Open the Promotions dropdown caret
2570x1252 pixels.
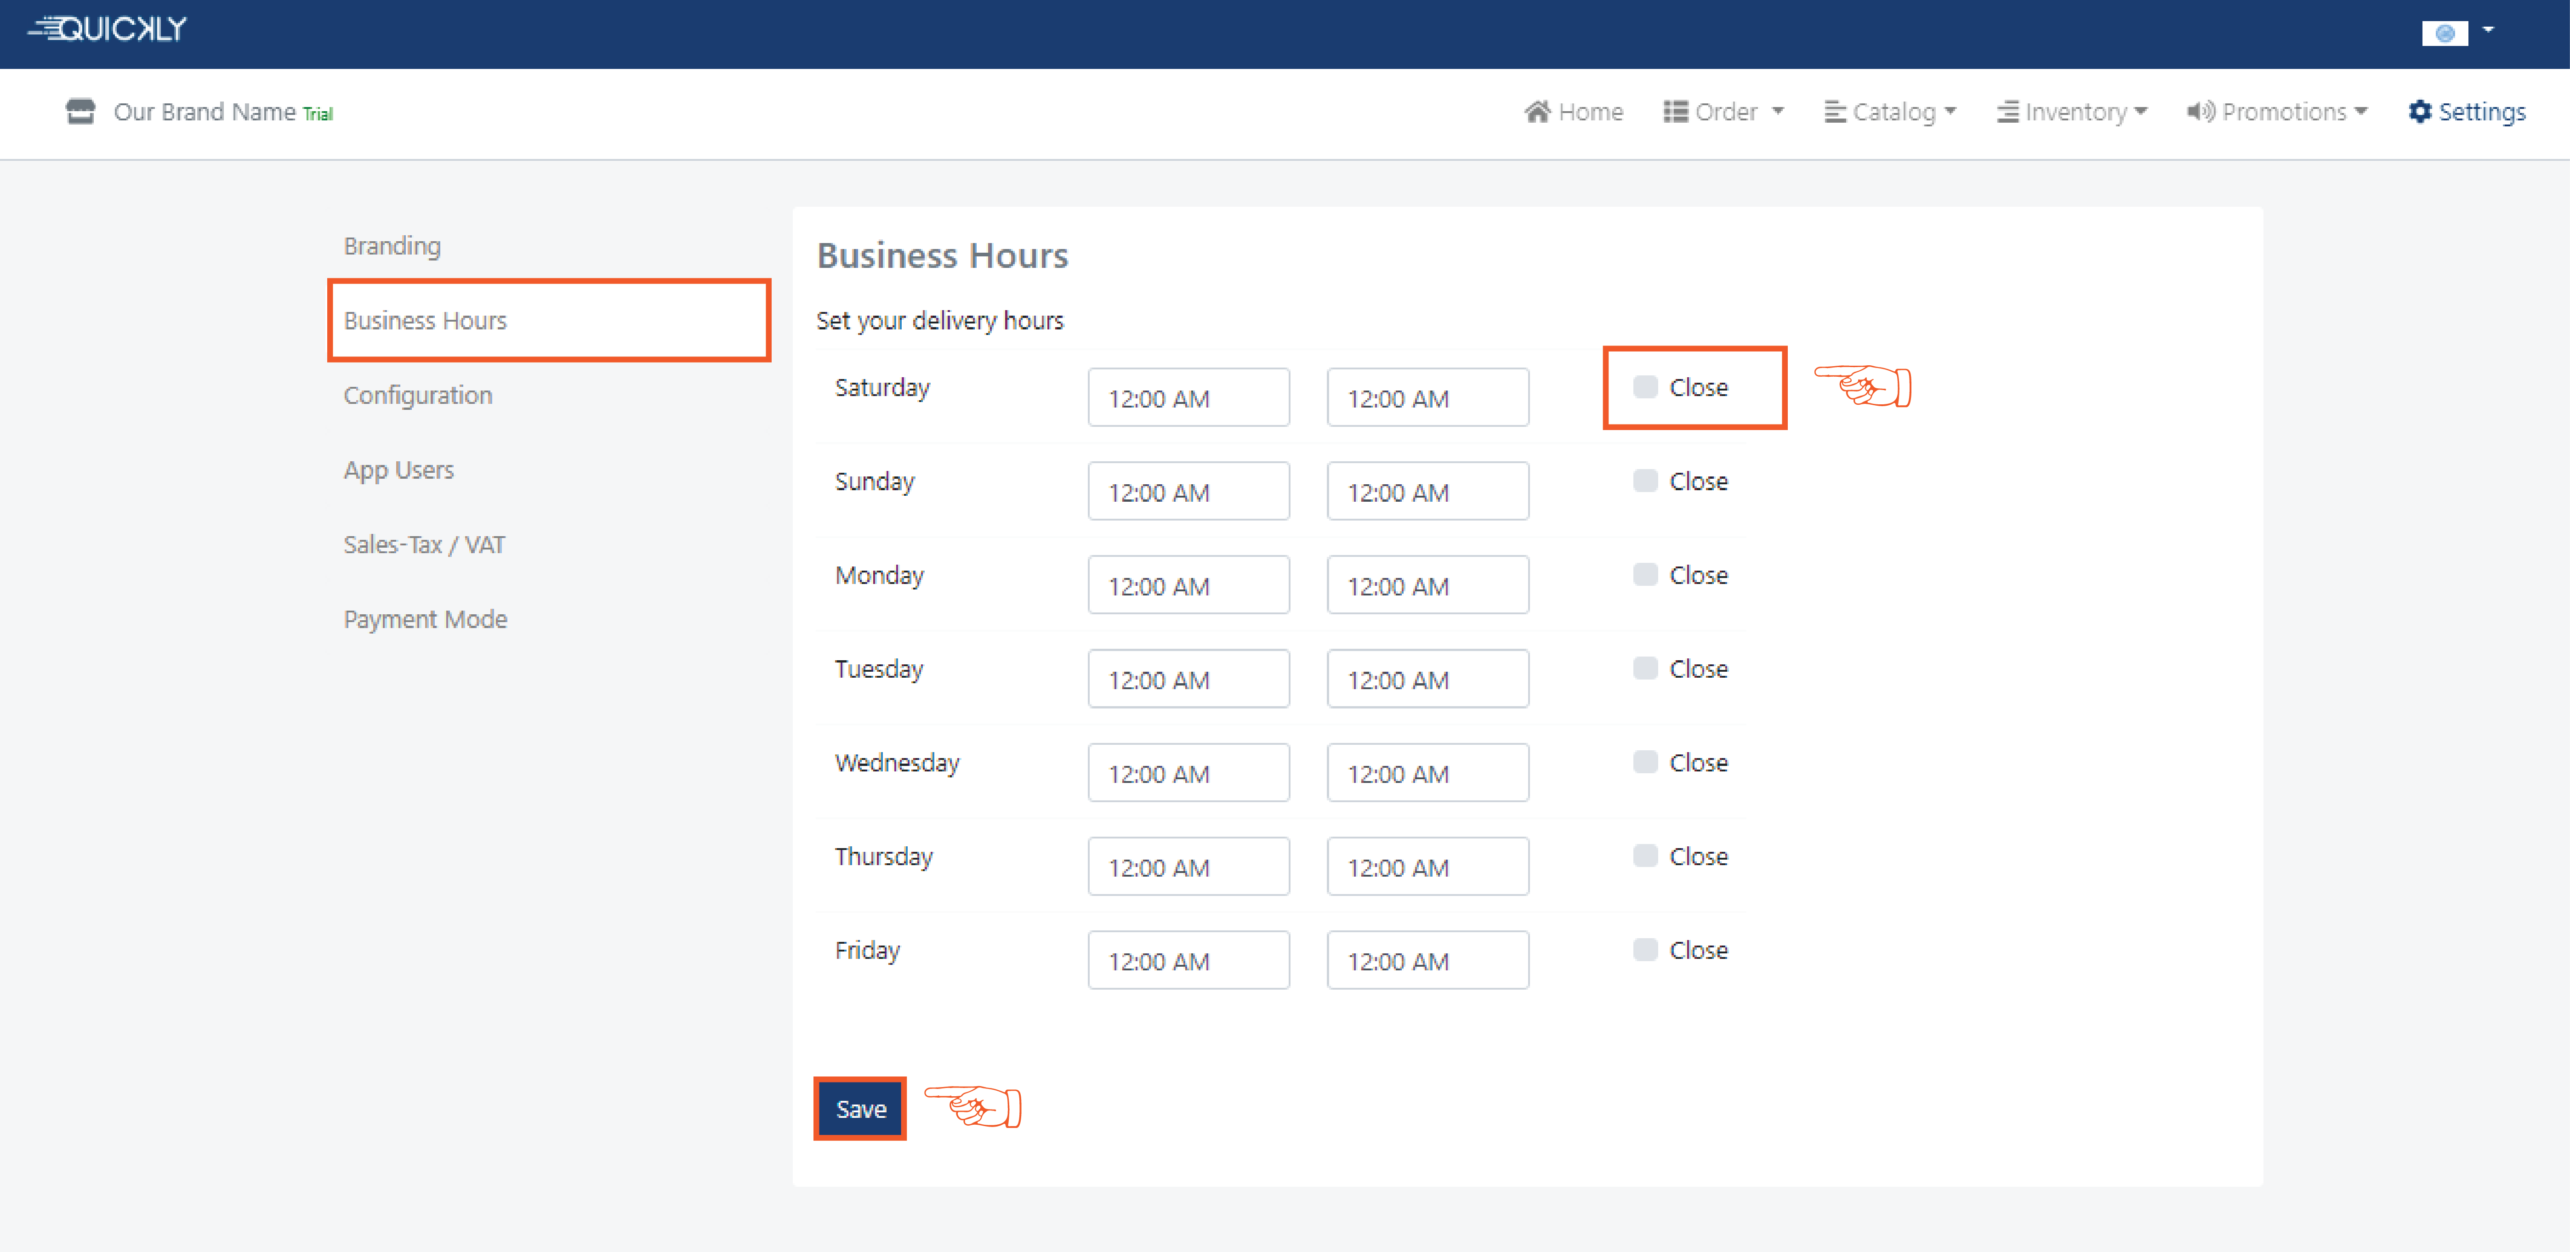click(x=2361, y=112)
